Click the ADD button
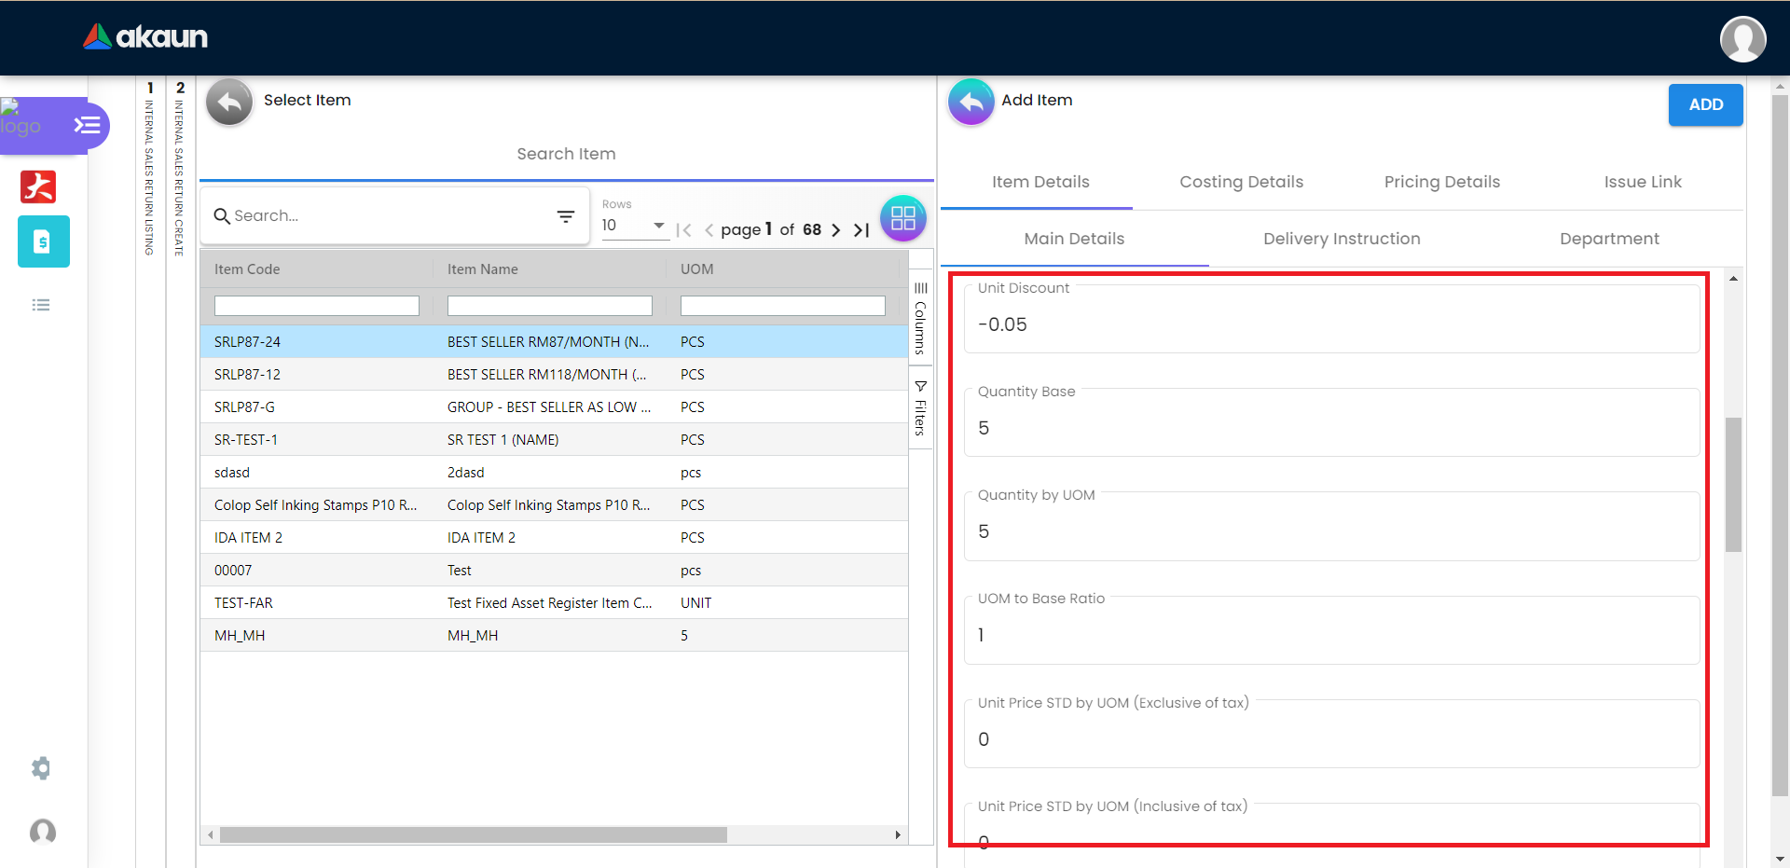 pos(1705,104)
